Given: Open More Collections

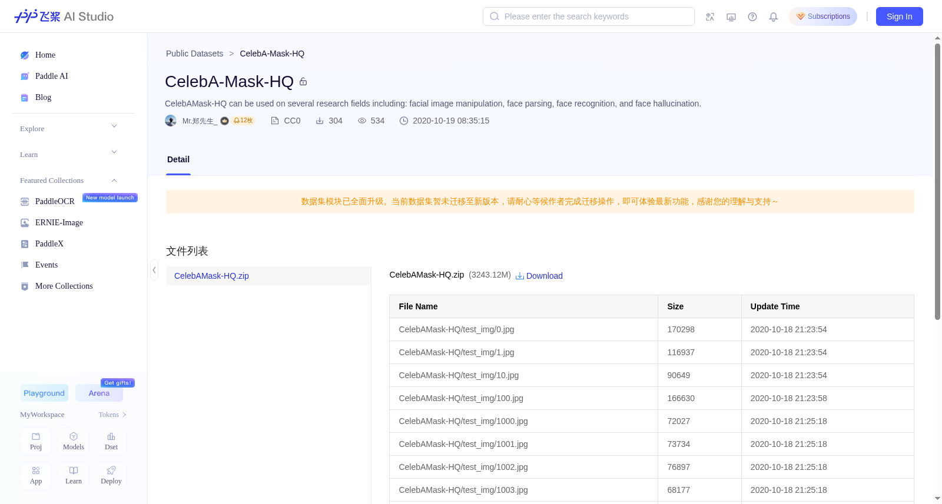Looking at the screenshot, I should coord(64,286).
